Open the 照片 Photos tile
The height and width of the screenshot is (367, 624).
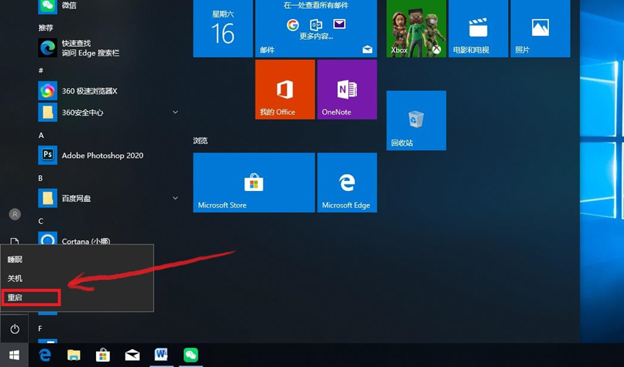pyautogui.click(x=540, y=28)
